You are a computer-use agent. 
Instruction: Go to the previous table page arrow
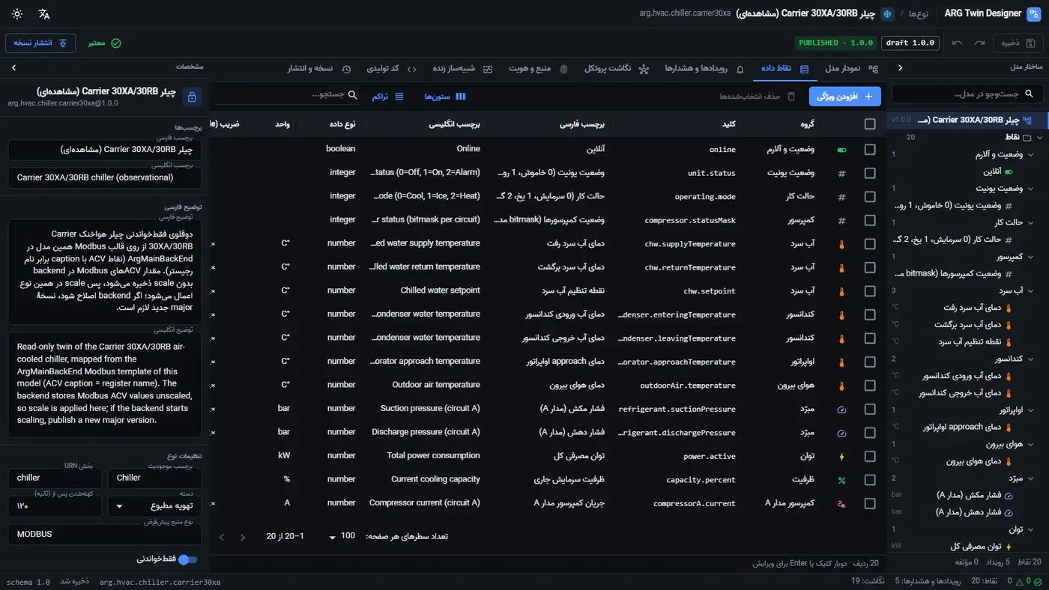pyautogui.click(x=243, y=537)
